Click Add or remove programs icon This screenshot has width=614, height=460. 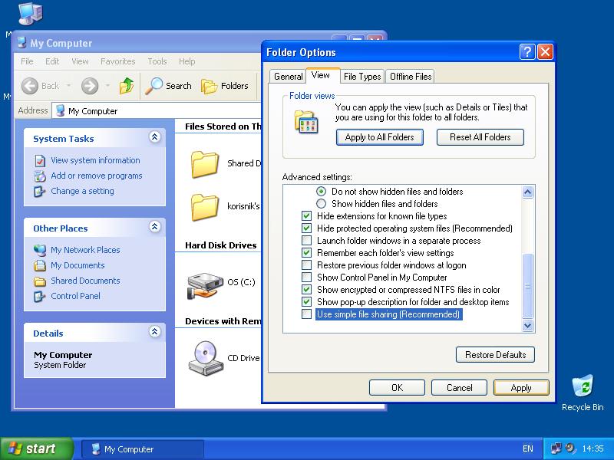pos(40,176)
